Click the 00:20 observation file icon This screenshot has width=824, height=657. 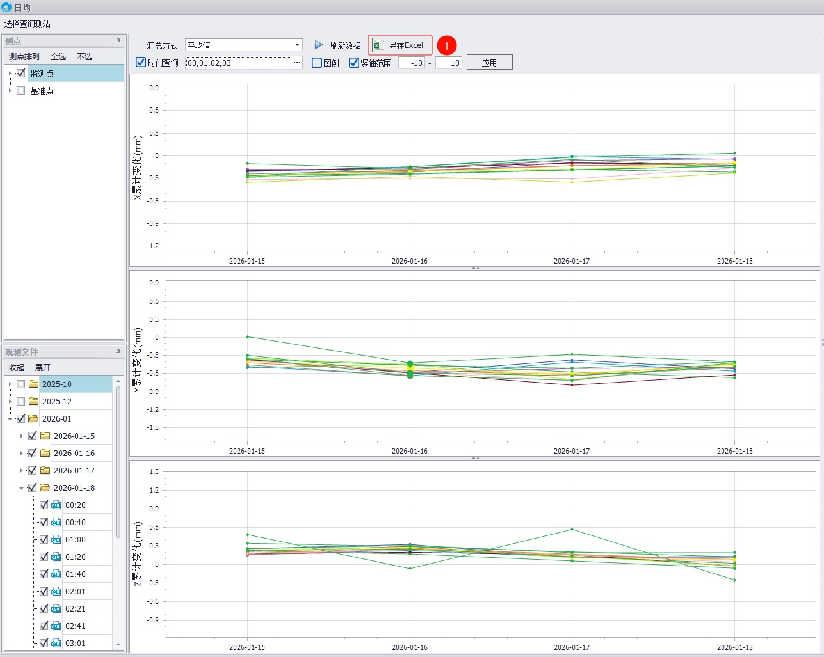[56, 505]
